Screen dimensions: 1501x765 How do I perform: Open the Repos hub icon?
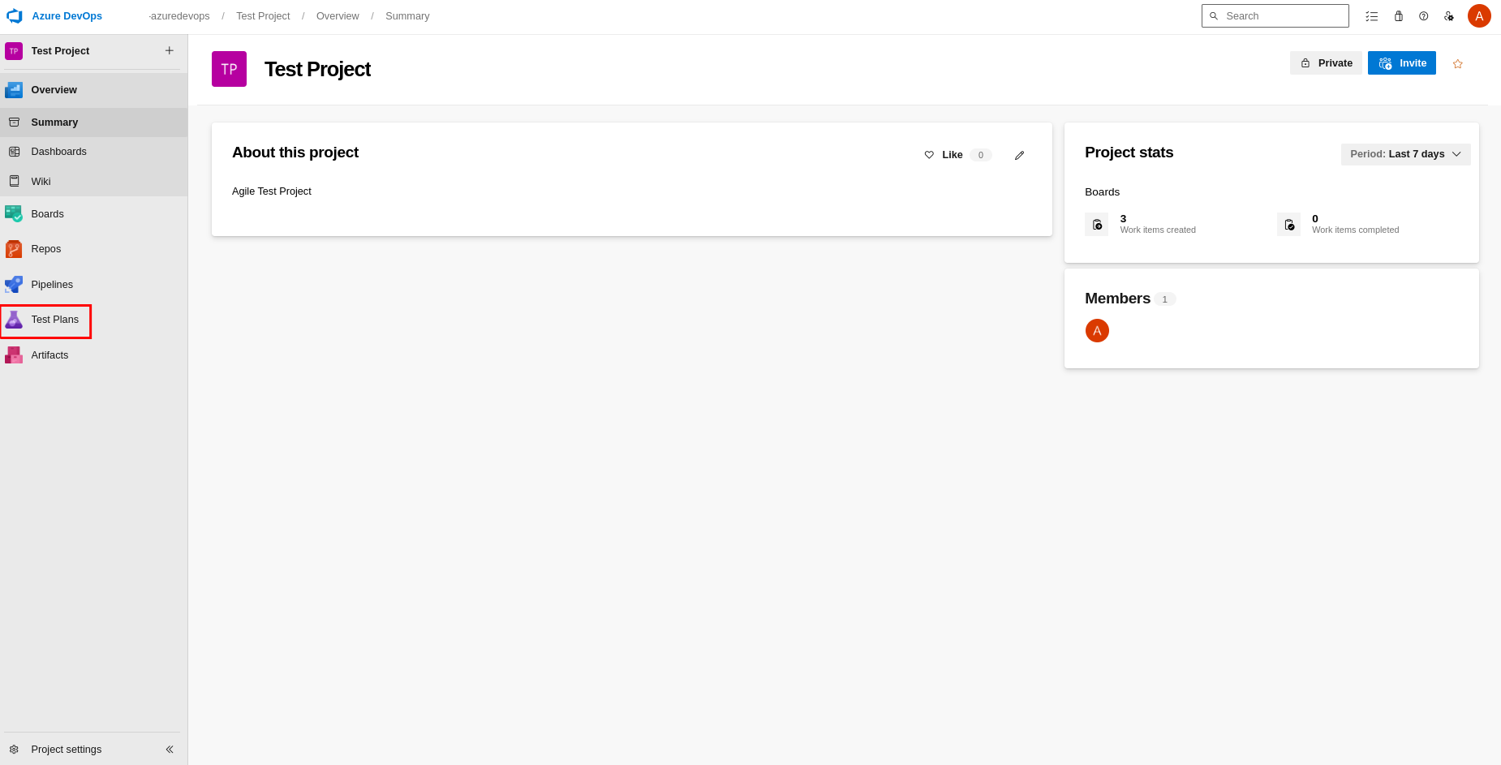point(14,249)
